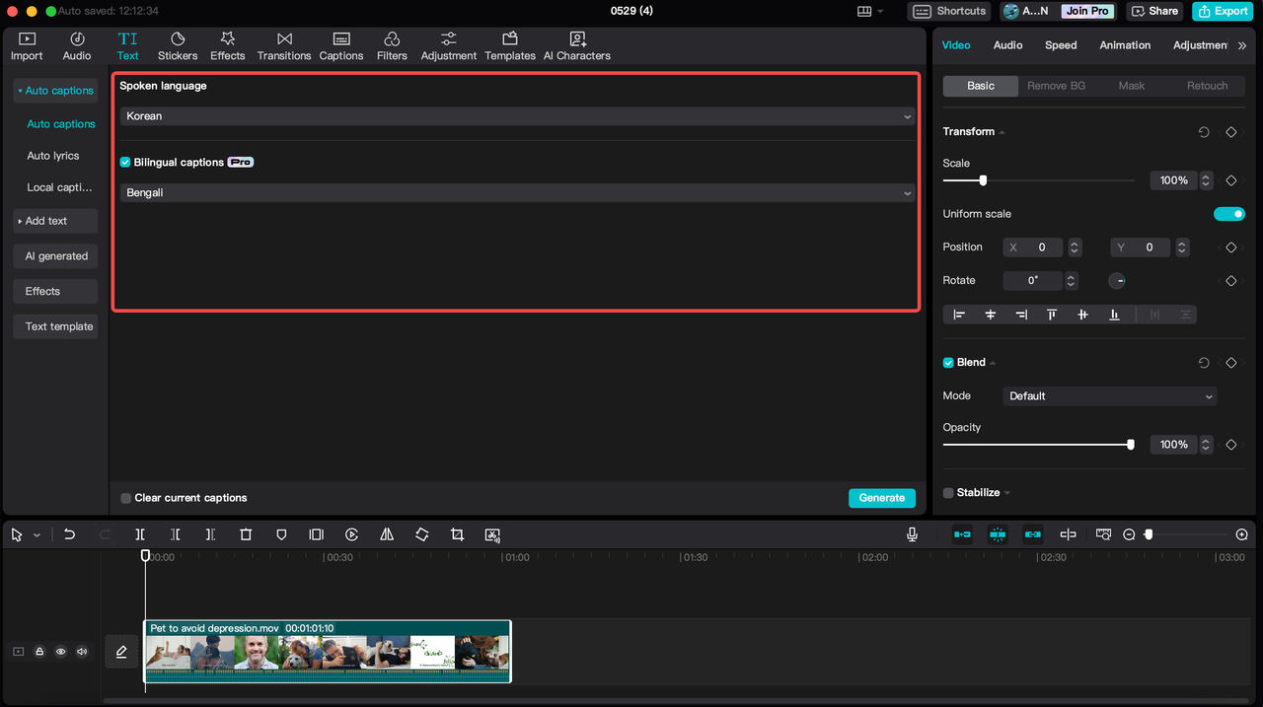Switch to the Speed inspector tab
This screenshot has height=707, width=1263.
[1061, 45]
